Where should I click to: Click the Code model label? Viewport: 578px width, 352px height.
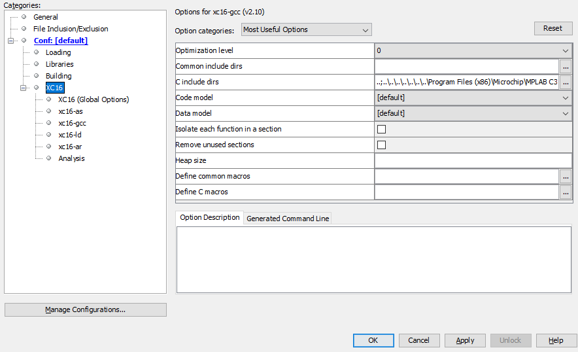pyautogui.click(x=194, y=97)
